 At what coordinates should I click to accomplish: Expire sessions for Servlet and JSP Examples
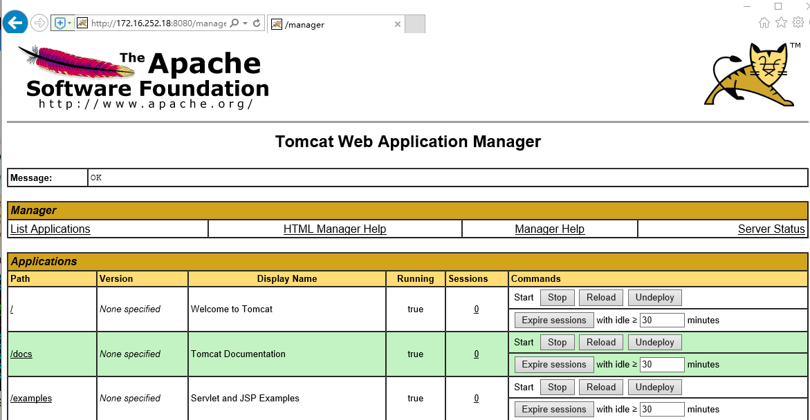pos(554,410)
